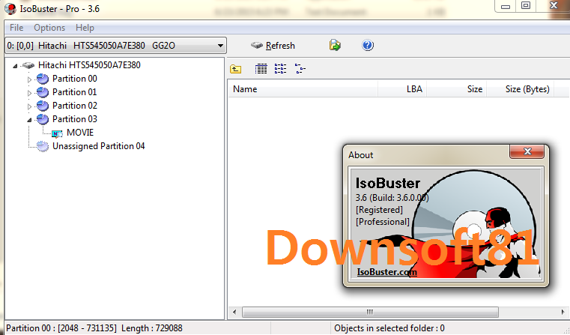Minimize the IsoBuster window

pyautogui.click(x=506, y=6)
